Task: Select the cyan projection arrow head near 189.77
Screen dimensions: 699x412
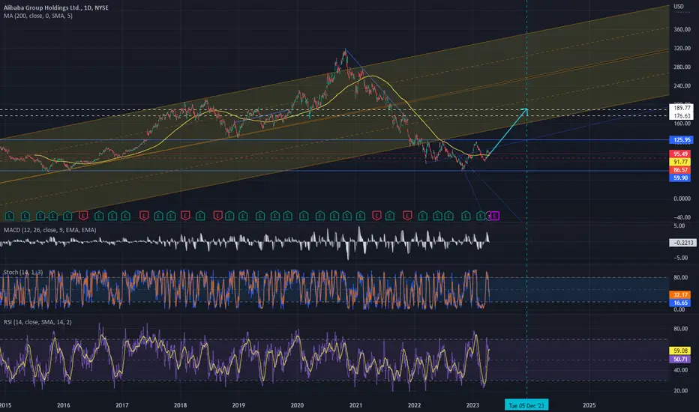Action: (x=525, y=110)
